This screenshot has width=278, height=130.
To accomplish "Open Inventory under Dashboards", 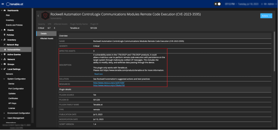I will (10, 20).
